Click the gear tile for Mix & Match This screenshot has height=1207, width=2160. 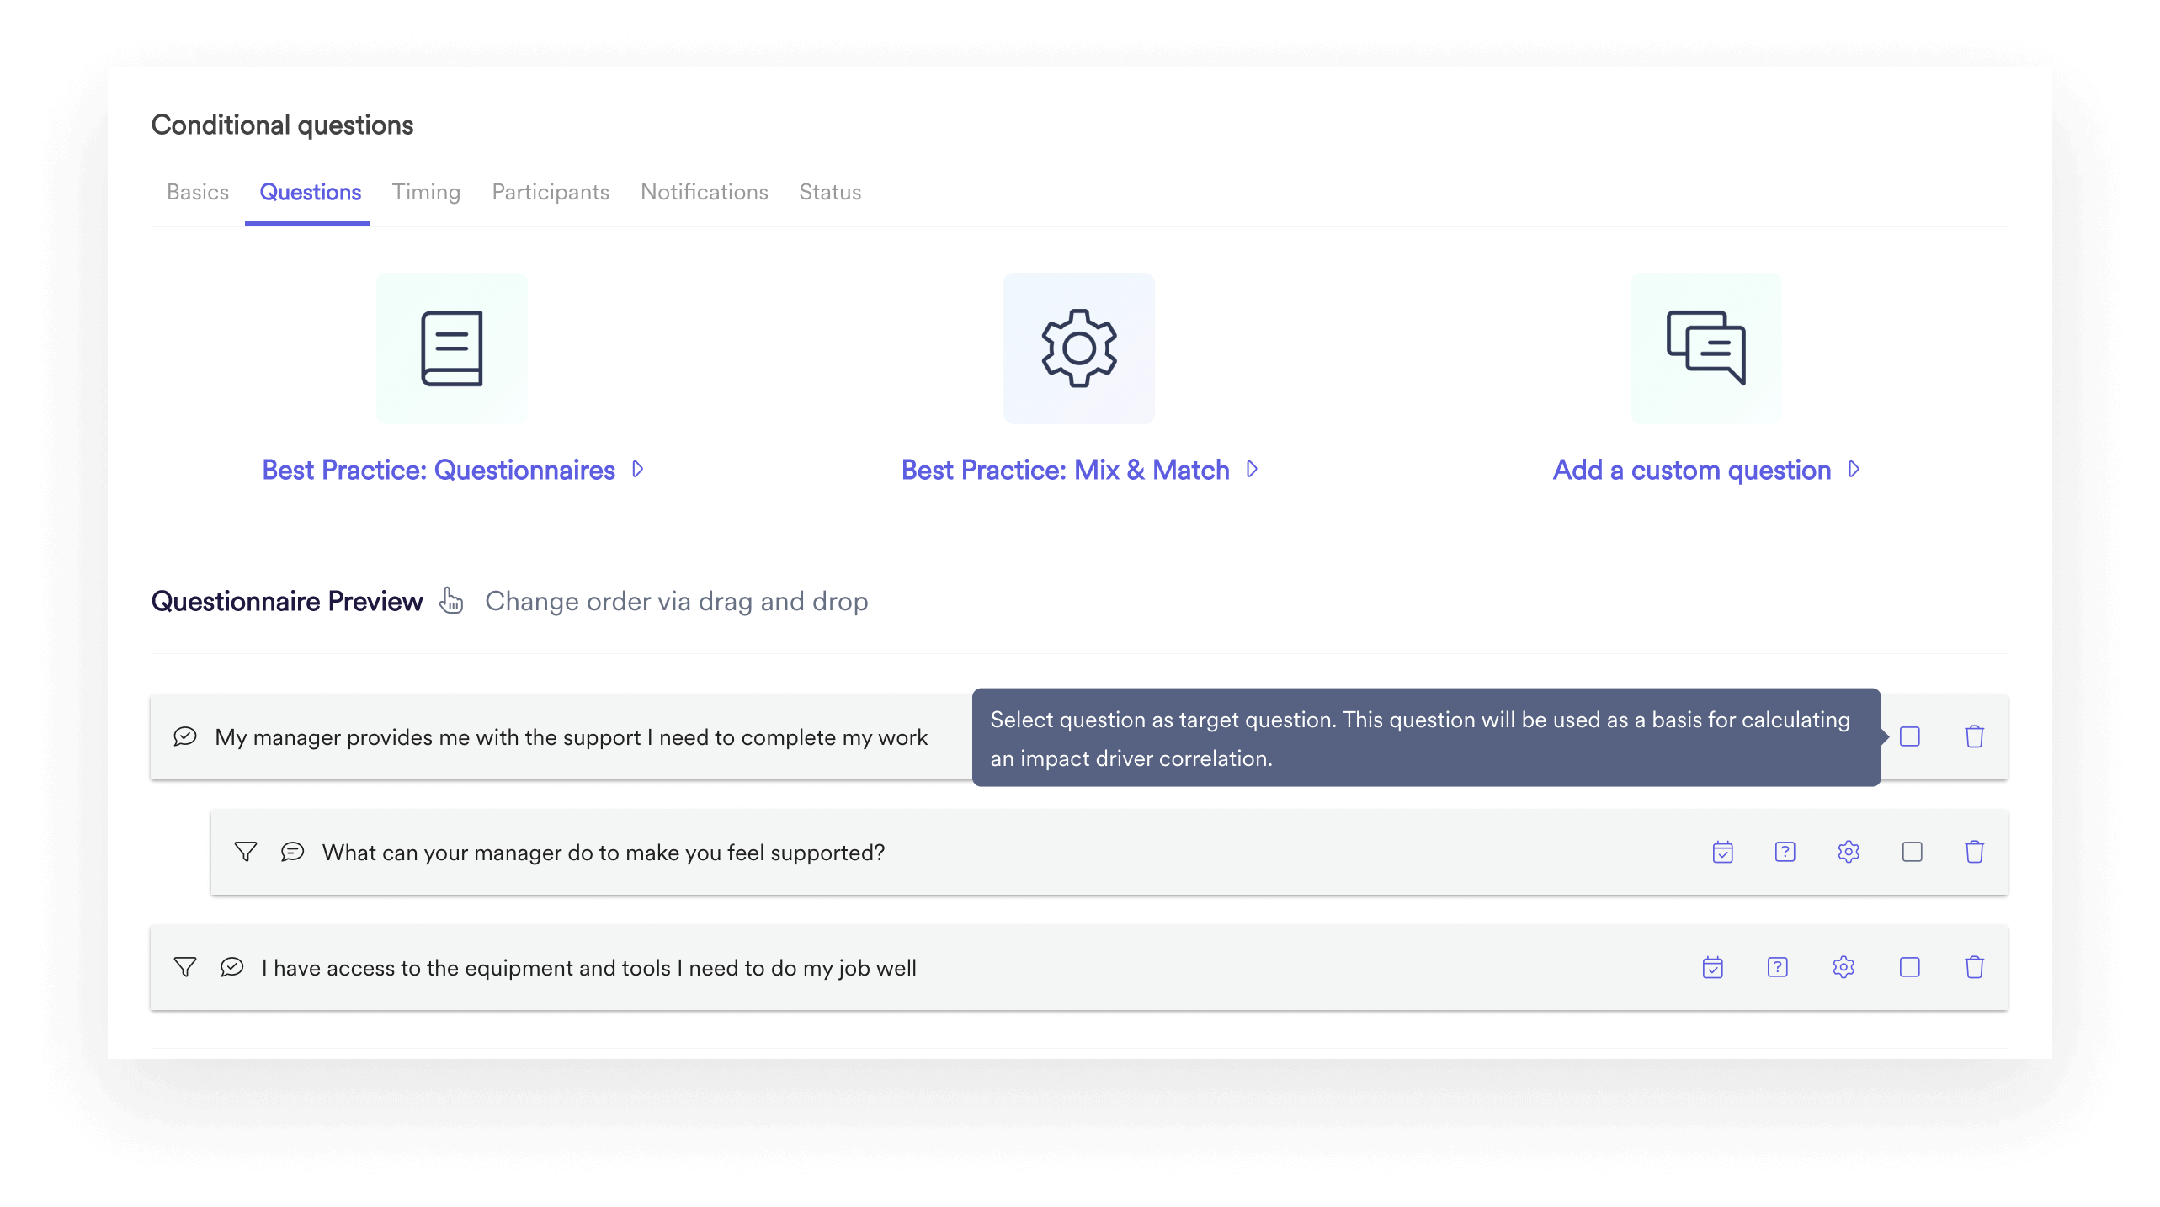(x=1078, y=348)
